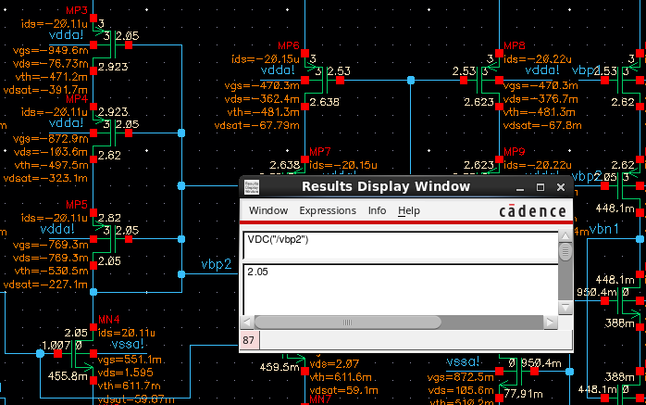Click the 1.007 gate voltage near MN4

coord(58,345)
